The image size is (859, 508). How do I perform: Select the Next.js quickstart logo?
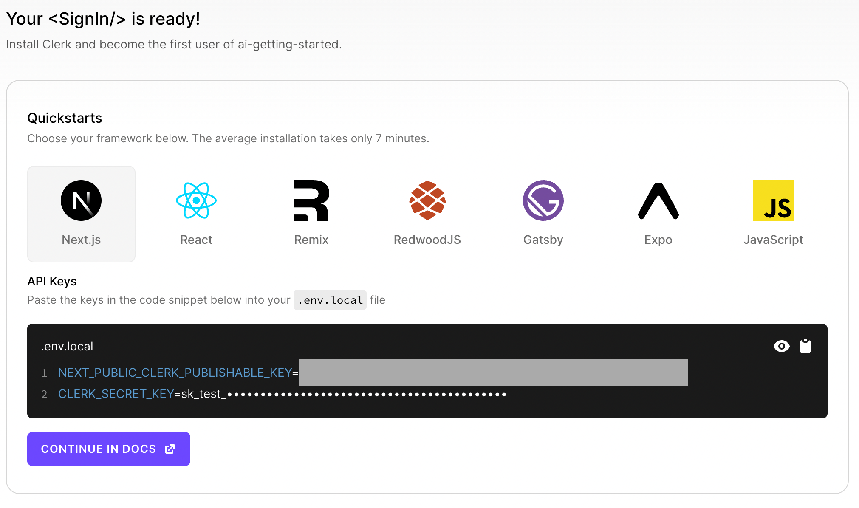tap(81, 200)
